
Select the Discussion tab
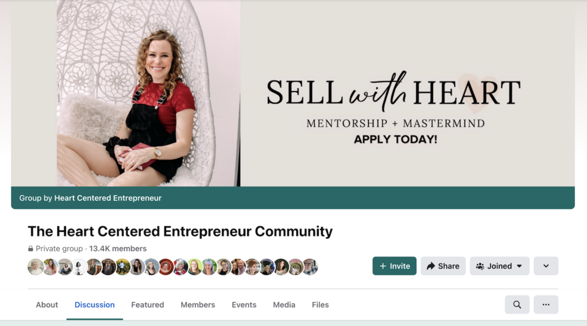(95, 305)
